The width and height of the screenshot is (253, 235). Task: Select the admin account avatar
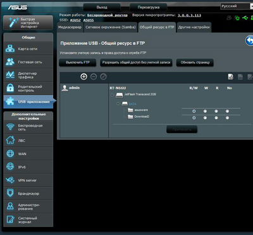pos(65,88)
